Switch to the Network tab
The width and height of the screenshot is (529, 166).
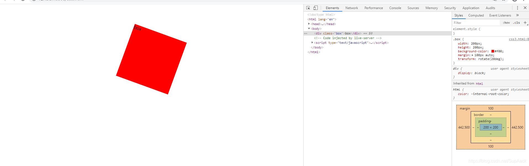[x=352, y=8]
